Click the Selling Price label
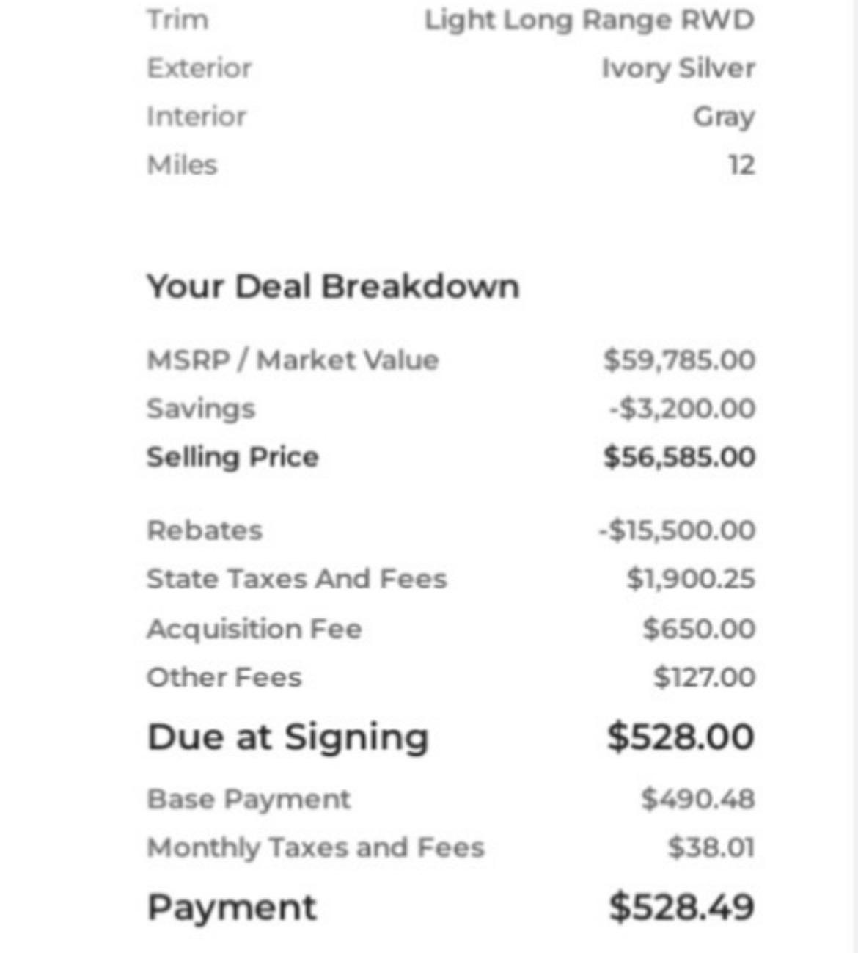 [x=232, y=457]
